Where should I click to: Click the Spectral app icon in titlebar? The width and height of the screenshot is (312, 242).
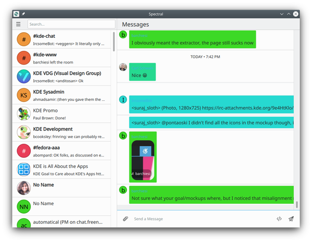point(16,14)
